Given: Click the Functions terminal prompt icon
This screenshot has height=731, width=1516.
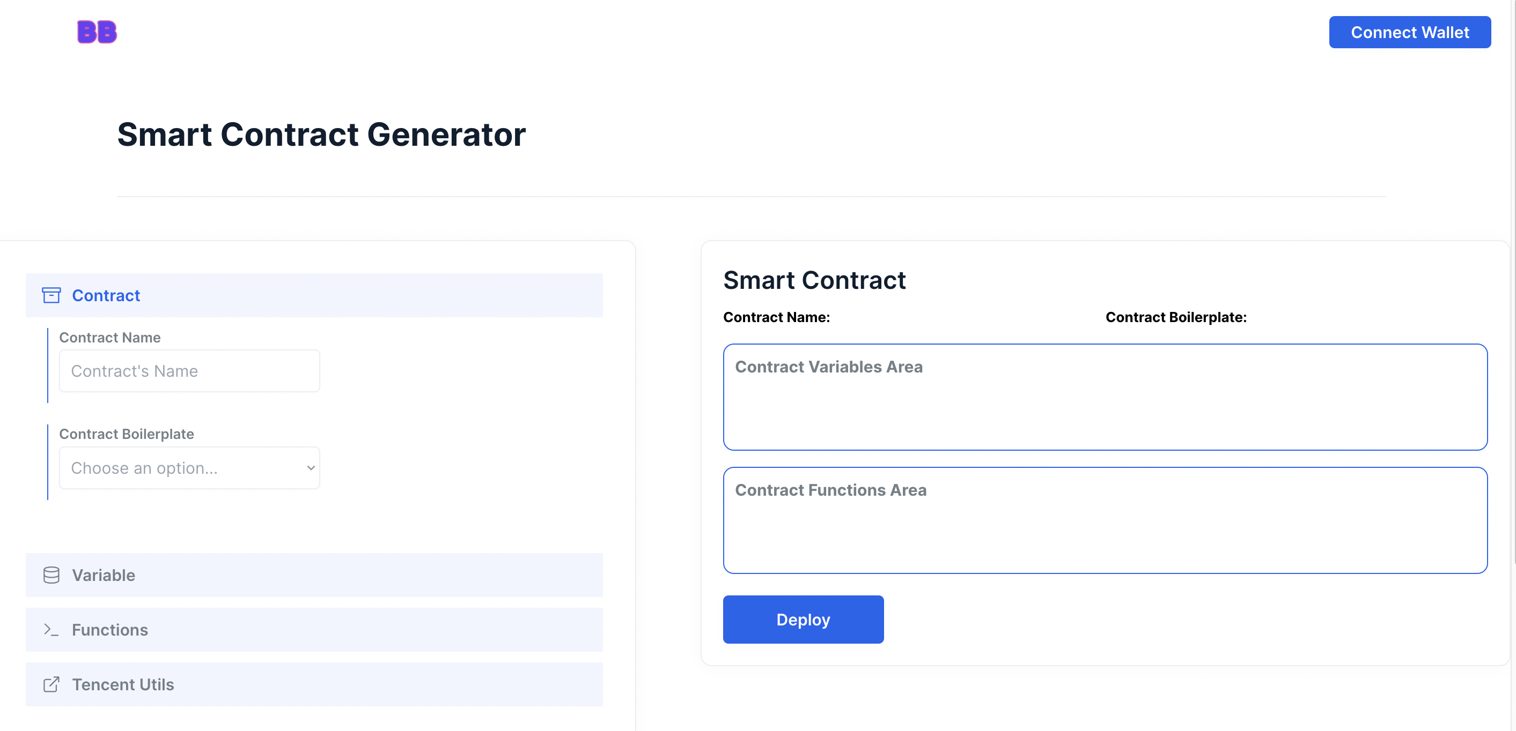Looking at the screenshot, I should pos(51,630).
